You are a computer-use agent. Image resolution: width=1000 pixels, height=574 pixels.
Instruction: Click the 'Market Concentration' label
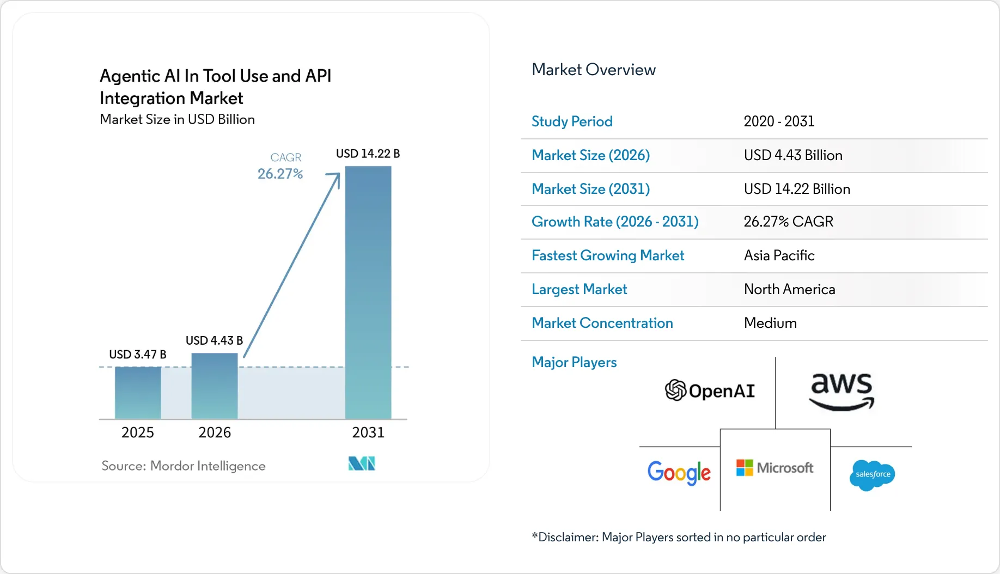pyautogui.click(x=602, y=323)
